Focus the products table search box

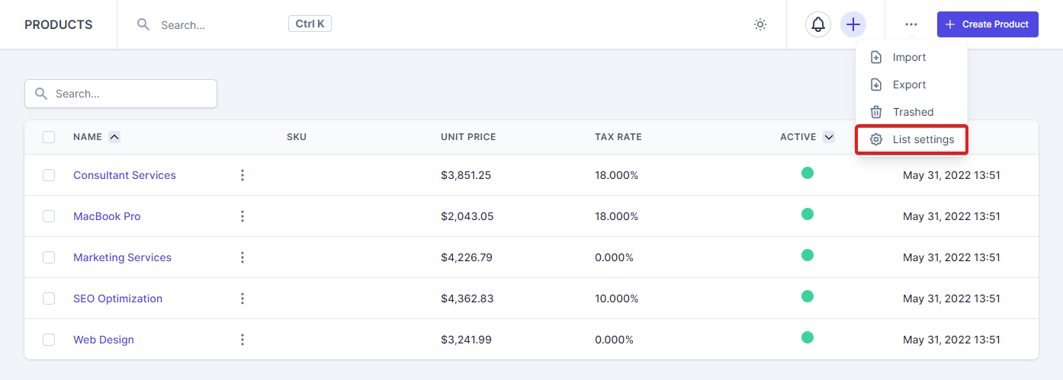pos(120,94)
